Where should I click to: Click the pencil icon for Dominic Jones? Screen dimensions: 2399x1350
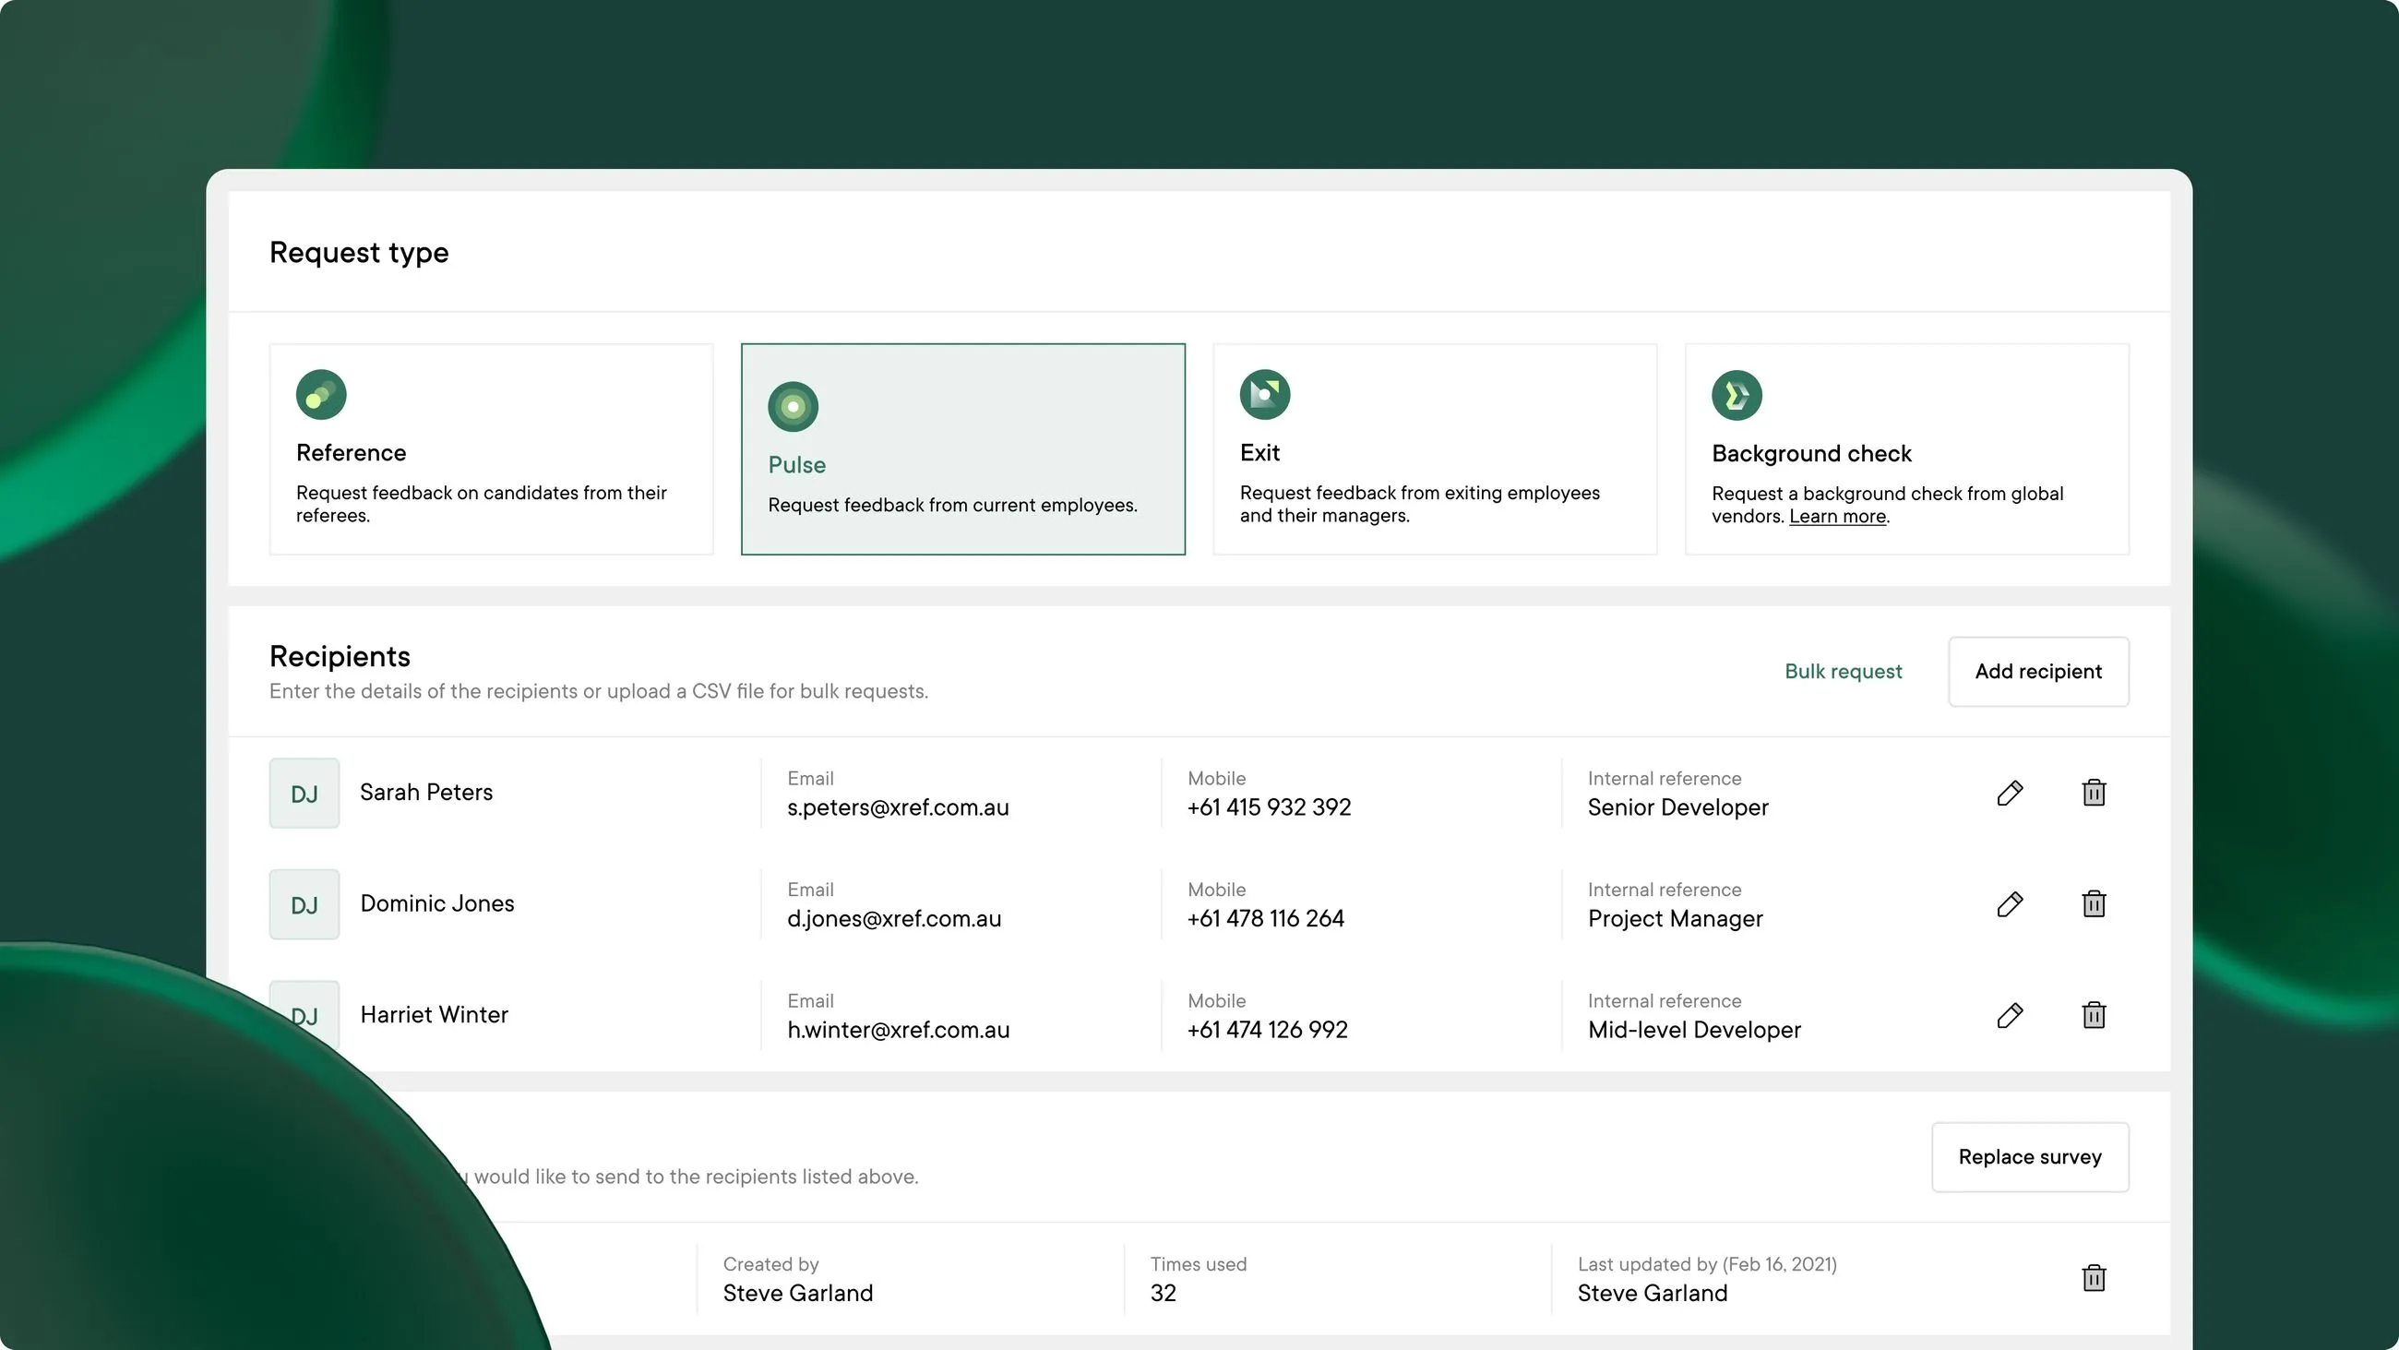2010,903
